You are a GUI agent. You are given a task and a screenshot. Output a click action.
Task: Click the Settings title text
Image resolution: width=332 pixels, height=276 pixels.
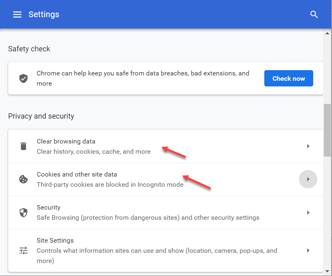(x=44, y=14)
